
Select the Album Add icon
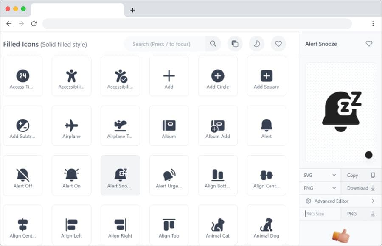[x=218, y=125]
